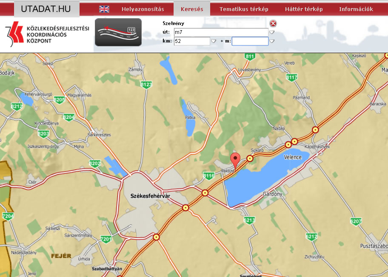The height and width of the screenshot is (277, 388).
Task: Click the UTADAT.HU site title
Action: tap(46, 9)
